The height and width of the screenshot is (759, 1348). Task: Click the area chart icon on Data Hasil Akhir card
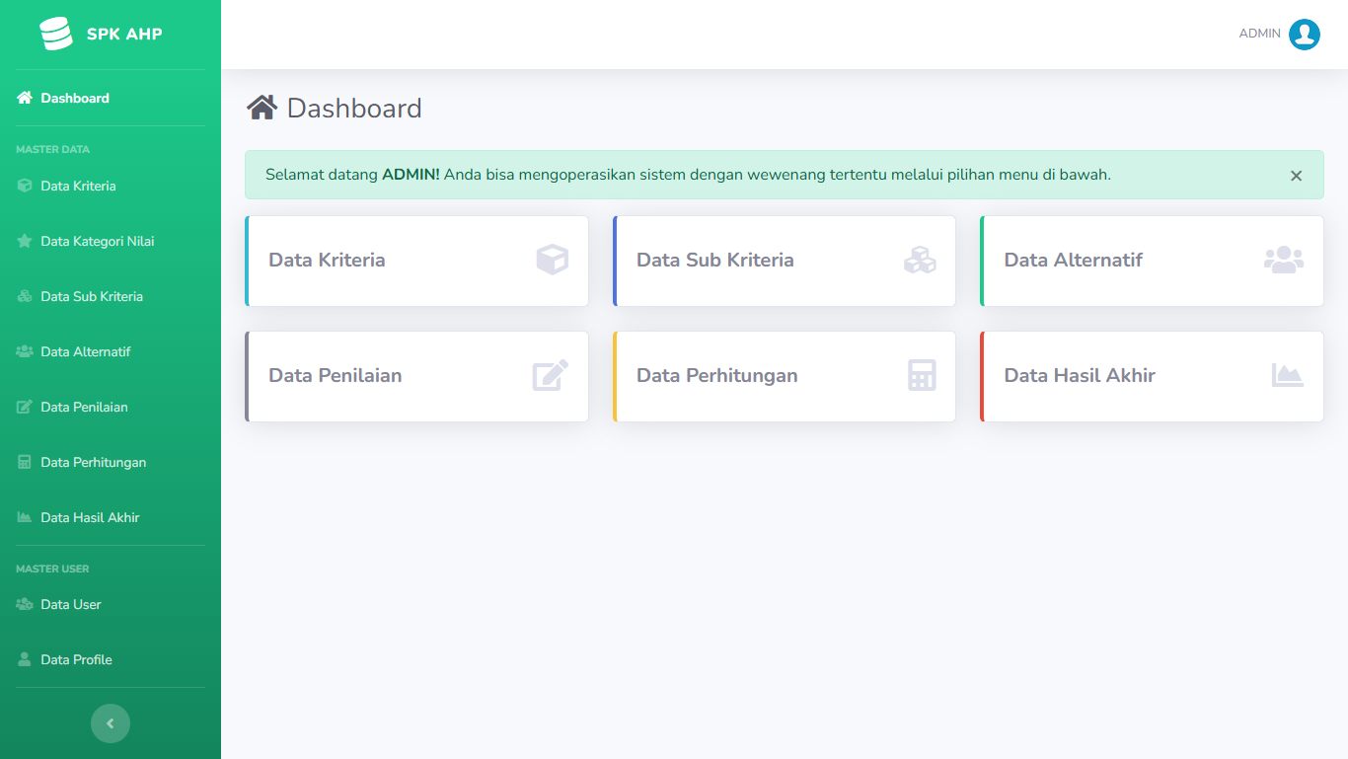[1288, 375]
